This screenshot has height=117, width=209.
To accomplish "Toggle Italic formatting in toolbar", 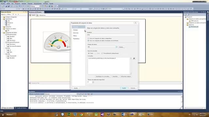I will point(26,9).
